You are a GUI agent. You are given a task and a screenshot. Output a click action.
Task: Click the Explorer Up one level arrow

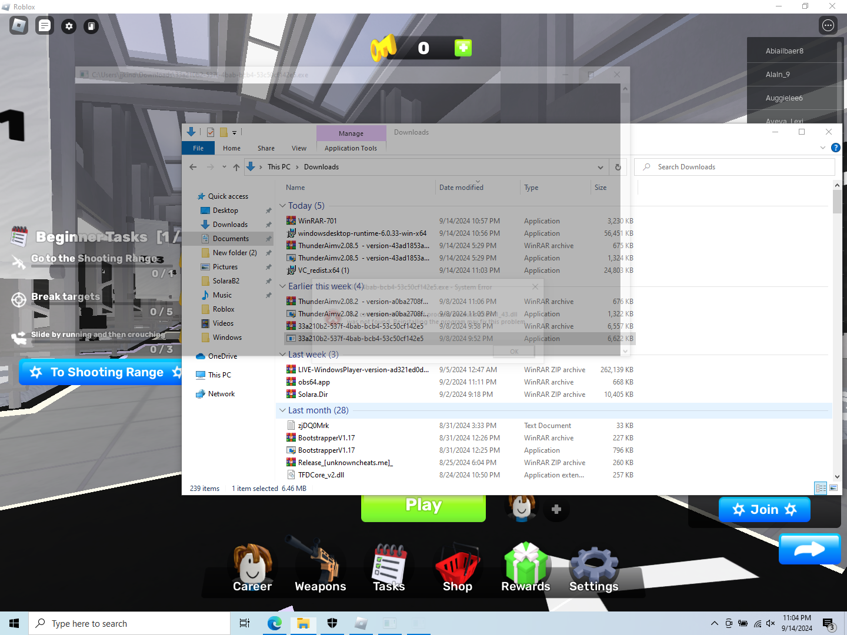[236, 167]
